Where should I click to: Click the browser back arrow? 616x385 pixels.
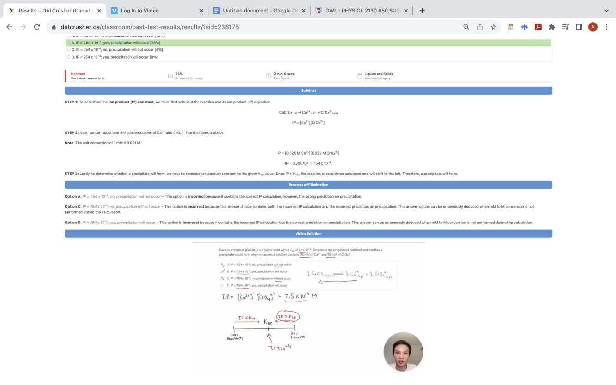[x=9, y=27]
